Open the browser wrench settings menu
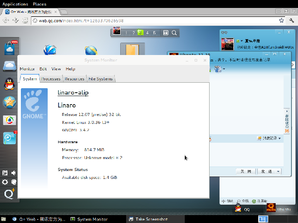Image resolution: width=298 pixels, height=223 pixels. click(x=292, y=20)
